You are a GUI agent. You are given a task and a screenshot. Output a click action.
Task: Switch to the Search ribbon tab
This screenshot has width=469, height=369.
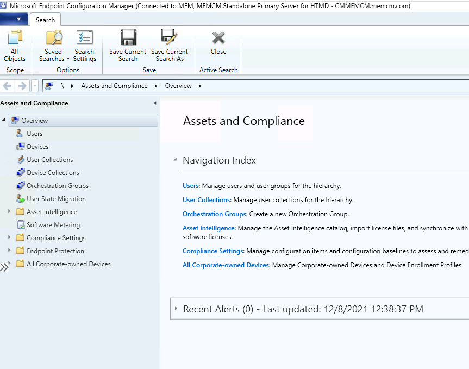[46, 20]
